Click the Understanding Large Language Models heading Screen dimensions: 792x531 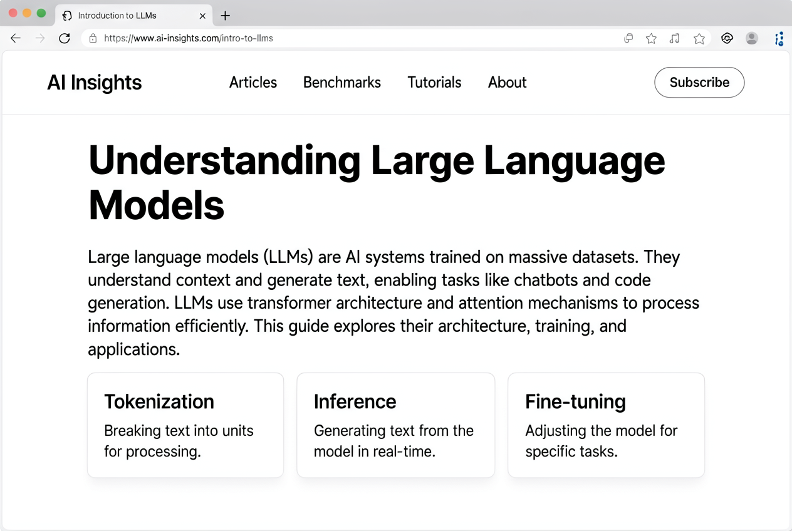coord(377,183)
